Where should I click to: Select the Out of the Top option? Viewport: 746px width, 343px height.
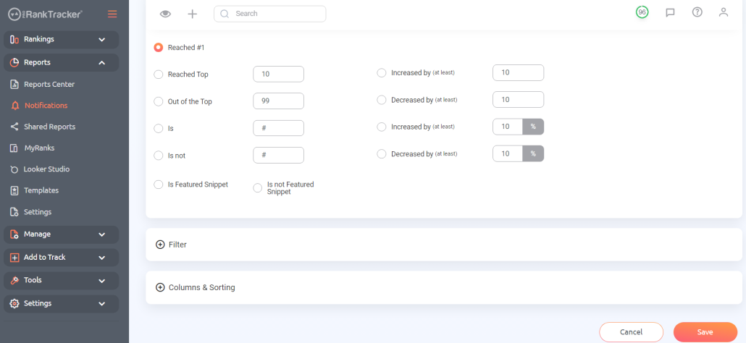(x=159, y=101)
